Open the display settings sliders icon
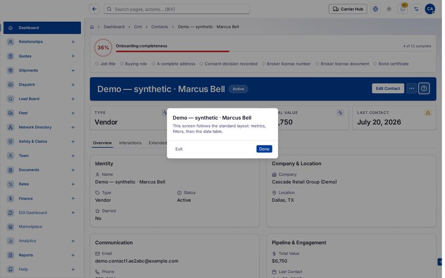Image resolution: width=445 pixels, height=278 pixels. click(416, 9)
